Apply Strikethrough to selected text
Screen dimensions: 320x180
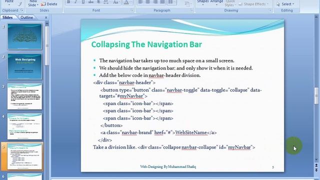coord(91,2)
